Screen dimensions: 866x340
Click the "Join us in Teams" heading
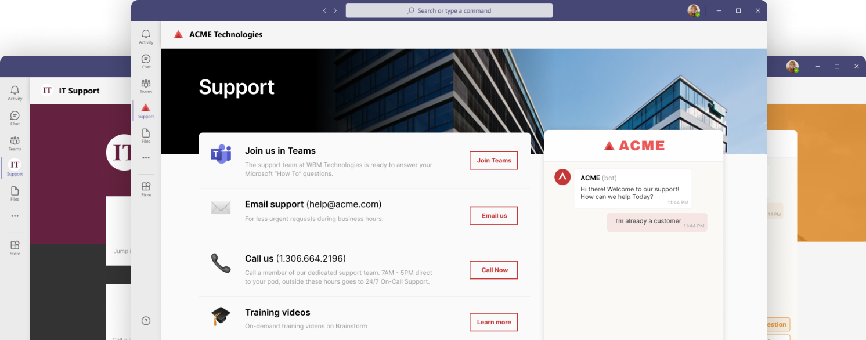click(280, 151)
